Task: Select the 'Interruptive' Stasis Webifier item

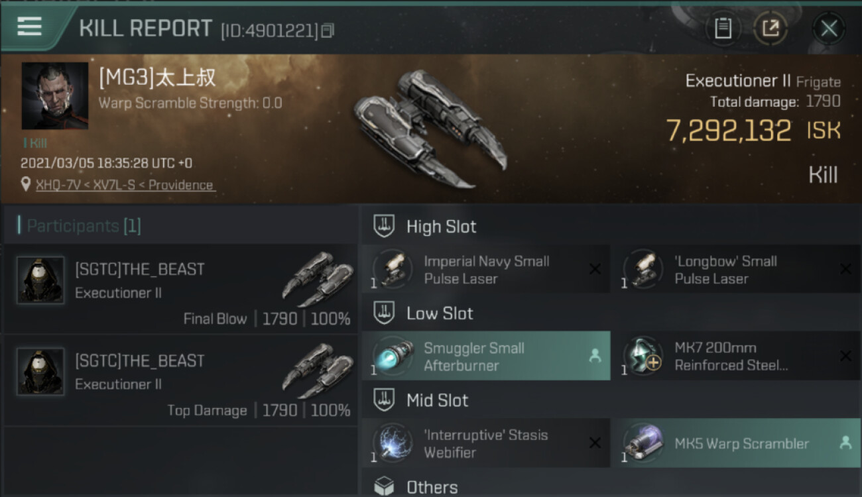Action: [485, 443]
